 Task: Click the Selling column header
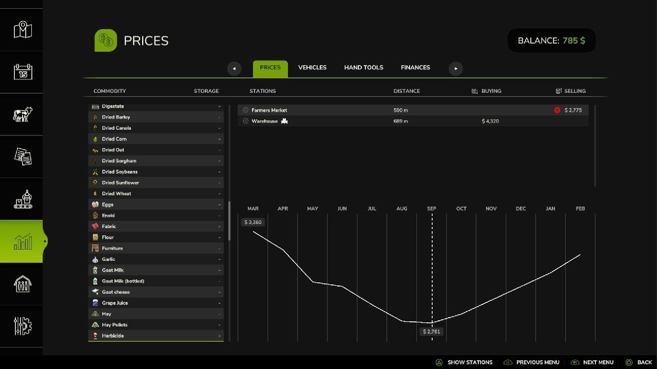click(570, 91)
